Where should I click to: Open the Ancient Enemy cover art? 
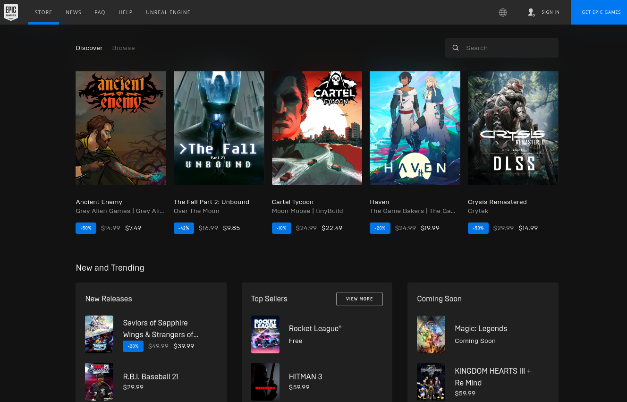121,128
